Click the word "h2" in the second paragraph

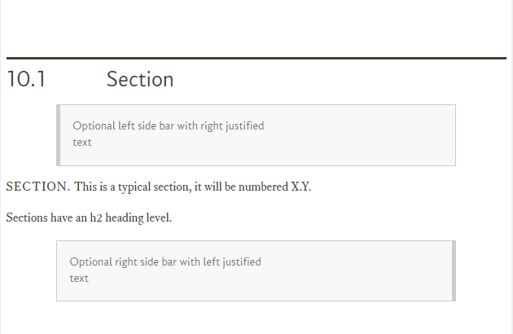(x=96, y=218)
